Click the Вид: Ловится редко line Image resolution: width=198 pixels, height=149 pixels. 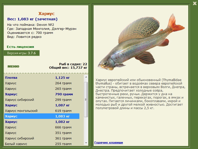[24, 37]
